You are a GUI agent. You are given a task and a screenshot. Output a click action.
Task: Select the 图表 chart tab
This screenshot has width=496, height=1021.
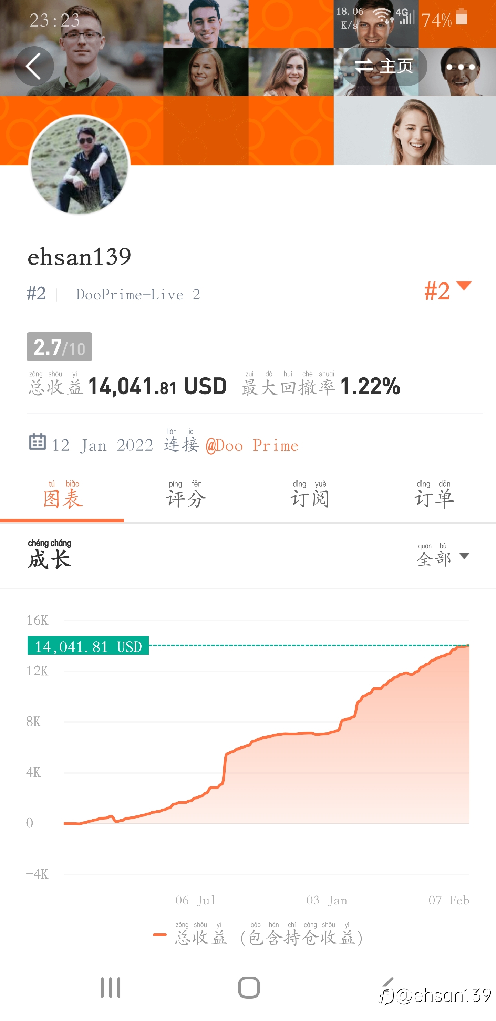click(x=62, y=495)
